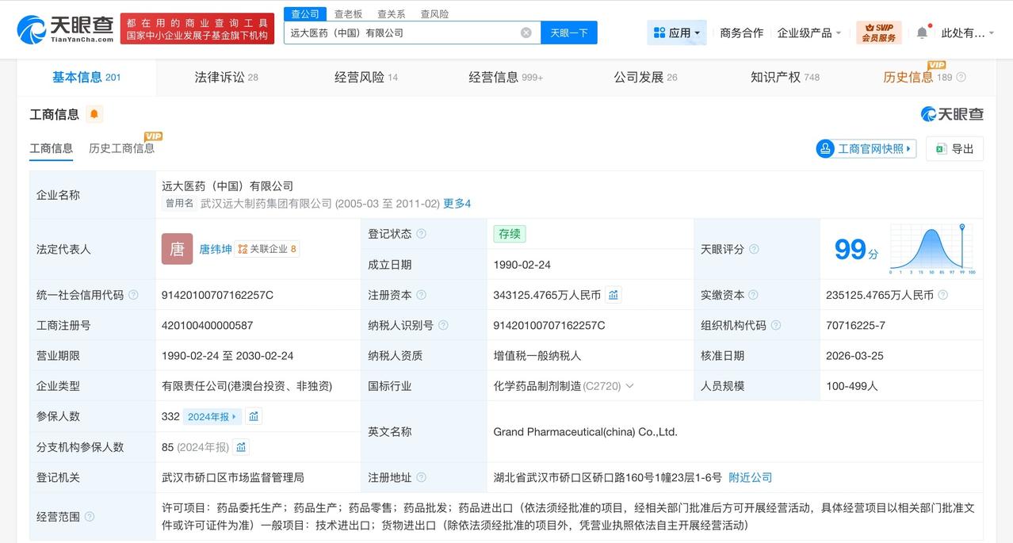
Task: Click the 99分 score curve chart
Action: (x=932, y=249)
